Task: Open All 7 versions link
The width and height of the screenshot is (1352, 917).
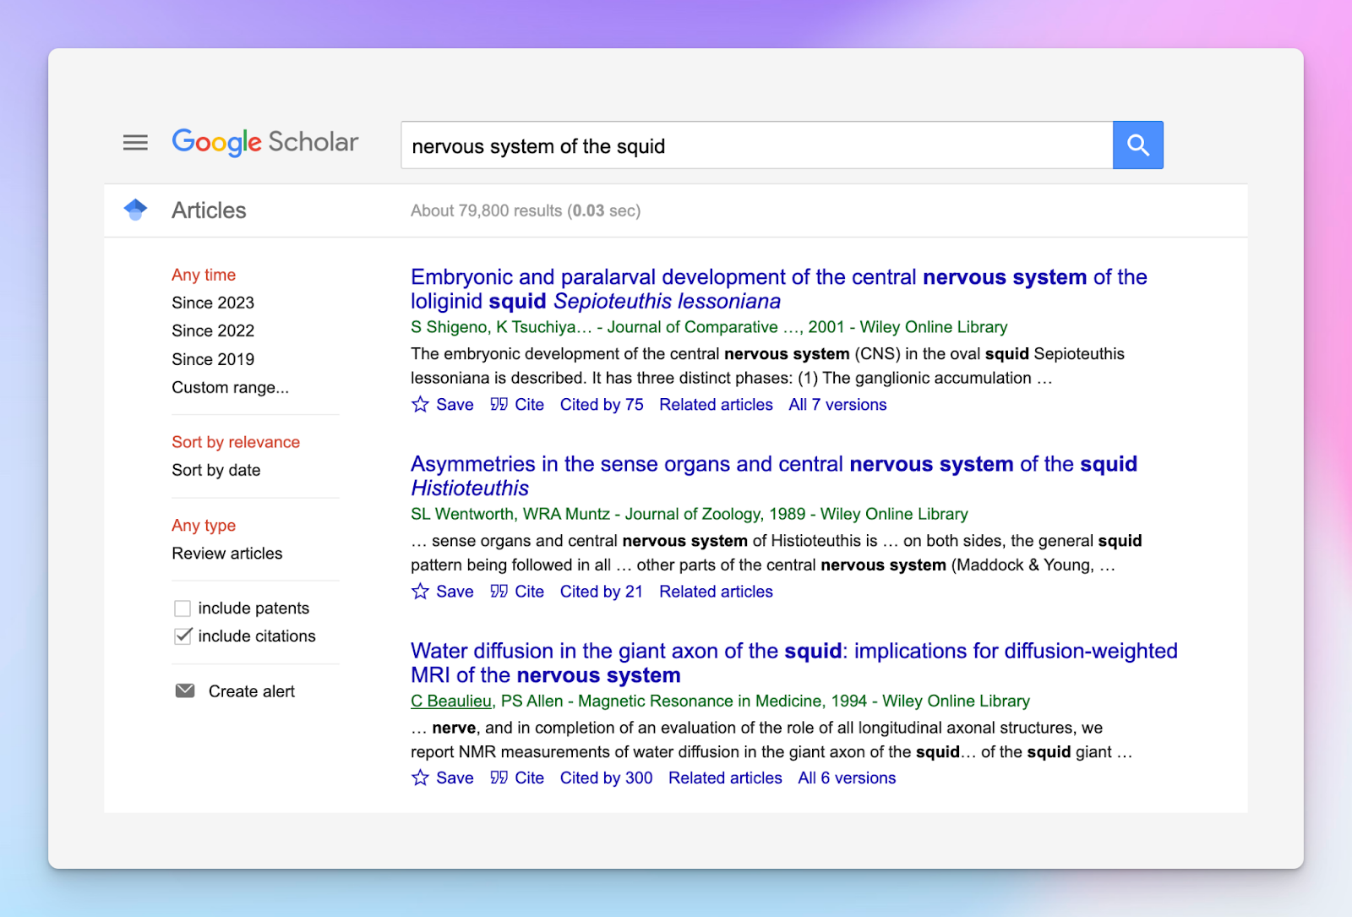Action: 837,405
